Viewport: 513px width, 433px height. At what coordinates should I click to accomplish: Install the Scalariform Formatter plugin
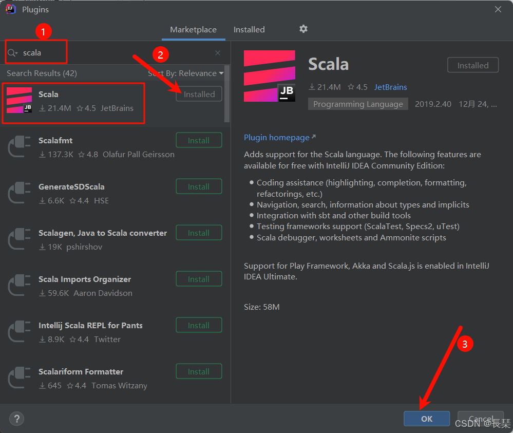coord(199,371)
